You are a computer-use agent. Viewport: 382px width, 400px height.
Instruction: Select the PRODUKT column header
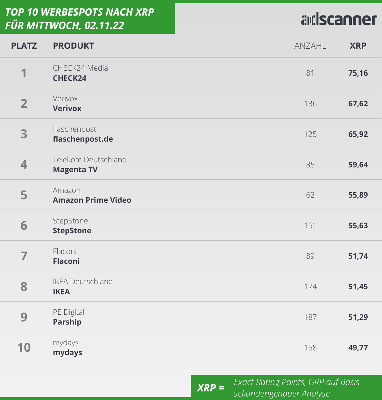(x=74, y=46)
